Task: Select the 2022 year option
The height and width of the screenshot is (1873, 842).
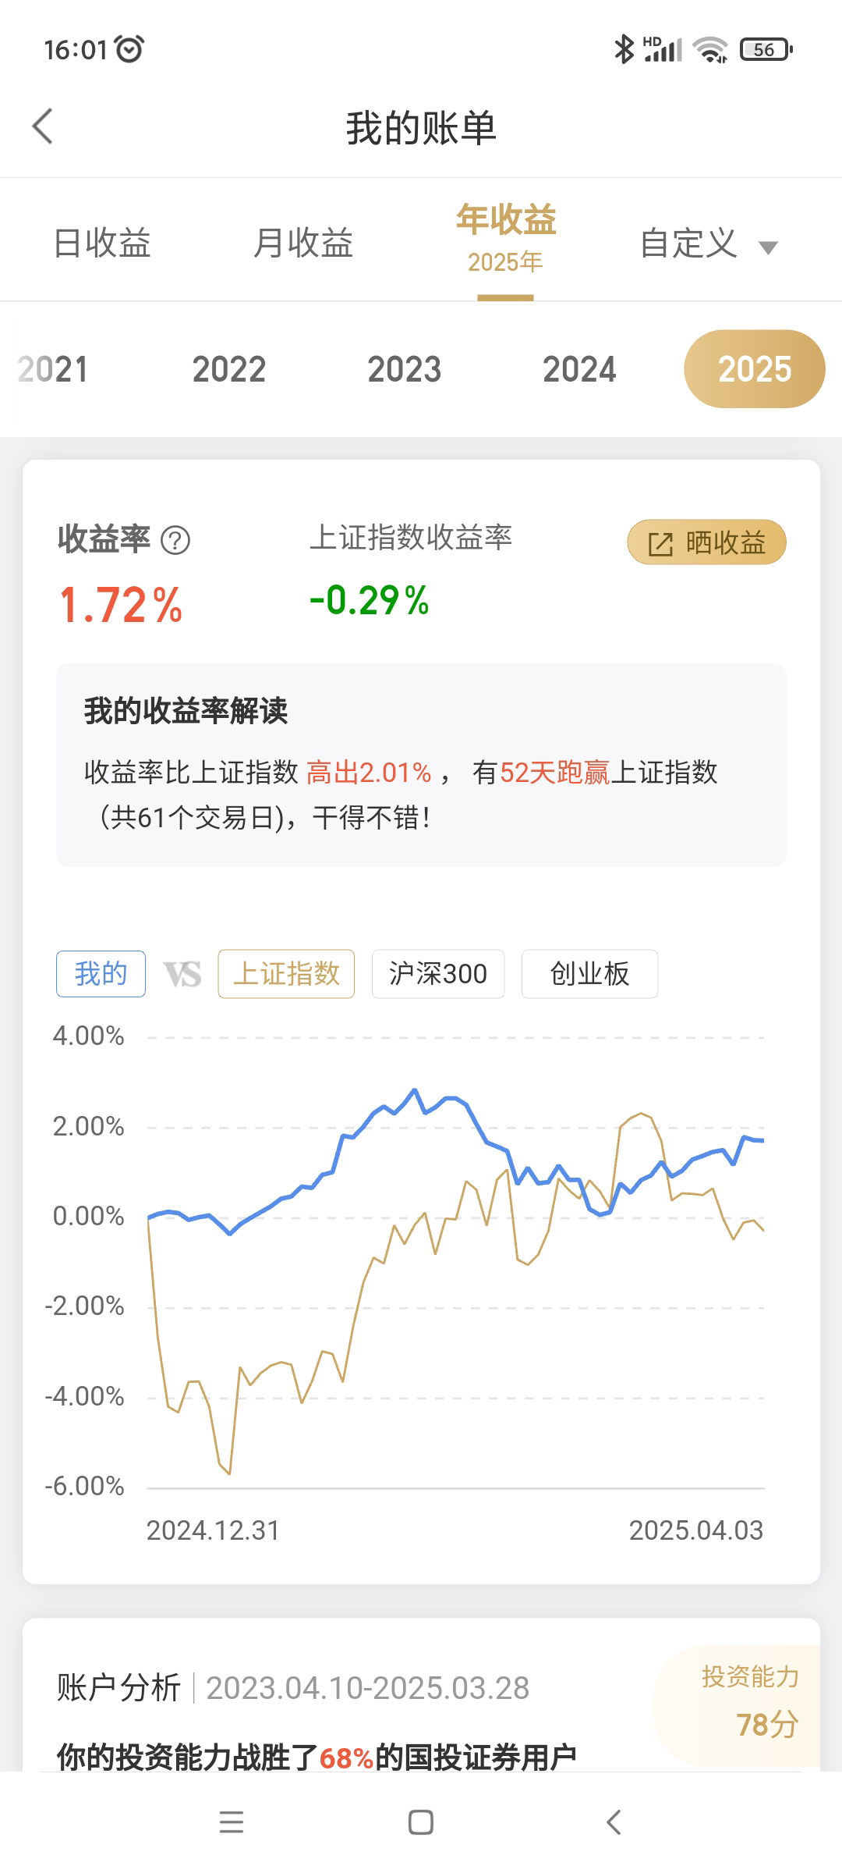Action: (229, 369)
